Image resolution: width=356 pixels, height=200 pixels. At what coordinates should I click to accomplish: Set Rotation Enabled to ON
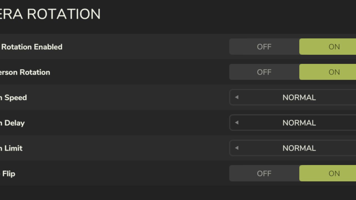(334, 47)
